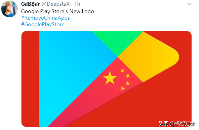
Task: Click the GaBBar display name
Action: pos(30,4)
